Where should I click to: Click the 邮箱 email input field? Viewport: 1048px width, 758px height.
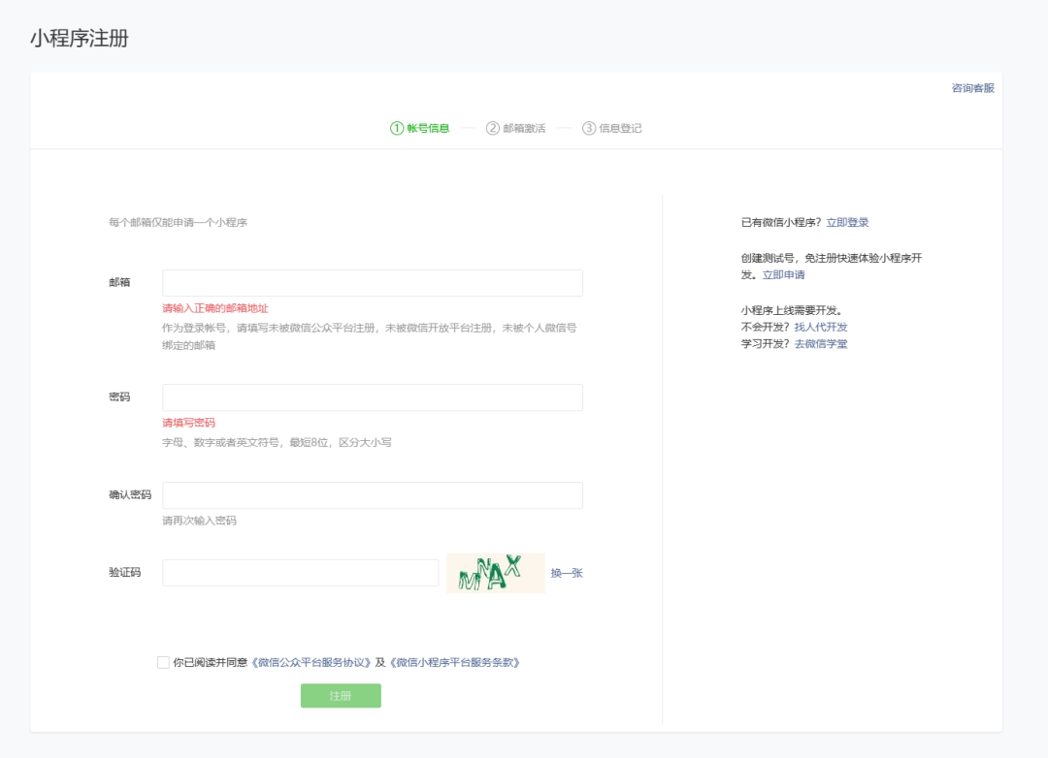[373, 282]
